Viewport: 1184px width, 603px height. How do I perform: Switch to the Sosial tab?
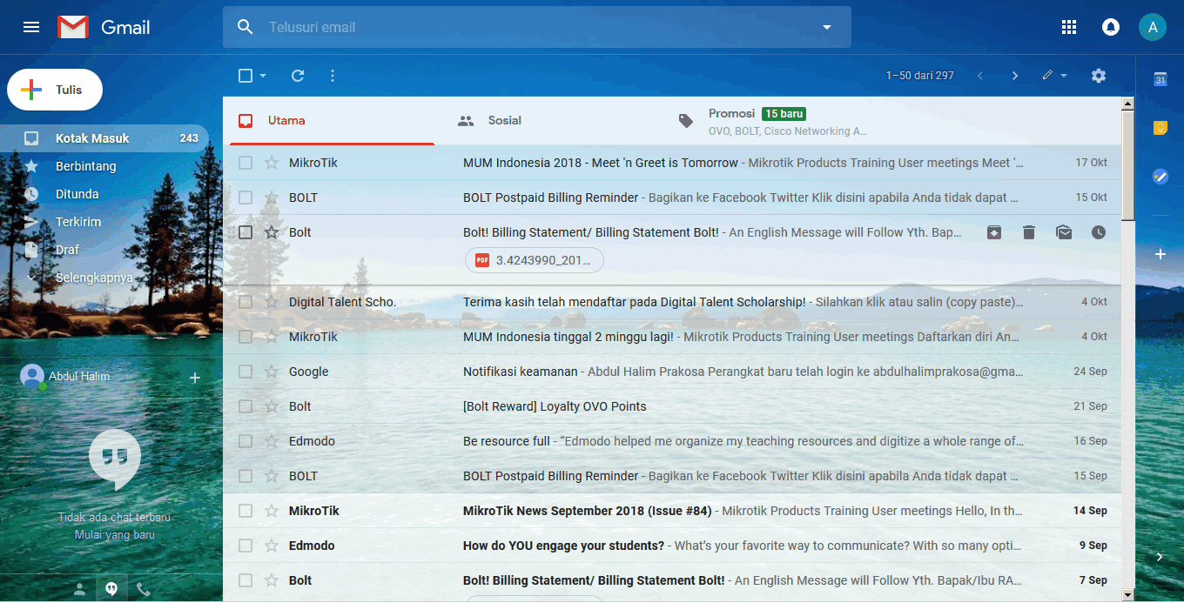pos(544,121)
